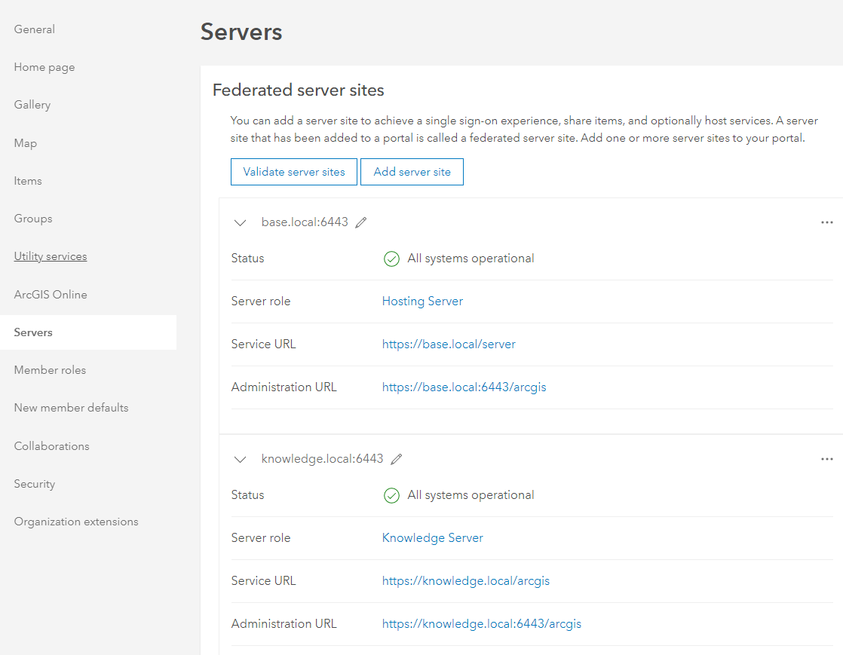Click the green status check for base.local:6443
This screenshot has width=843, height=655.
[x=391, y=259]
